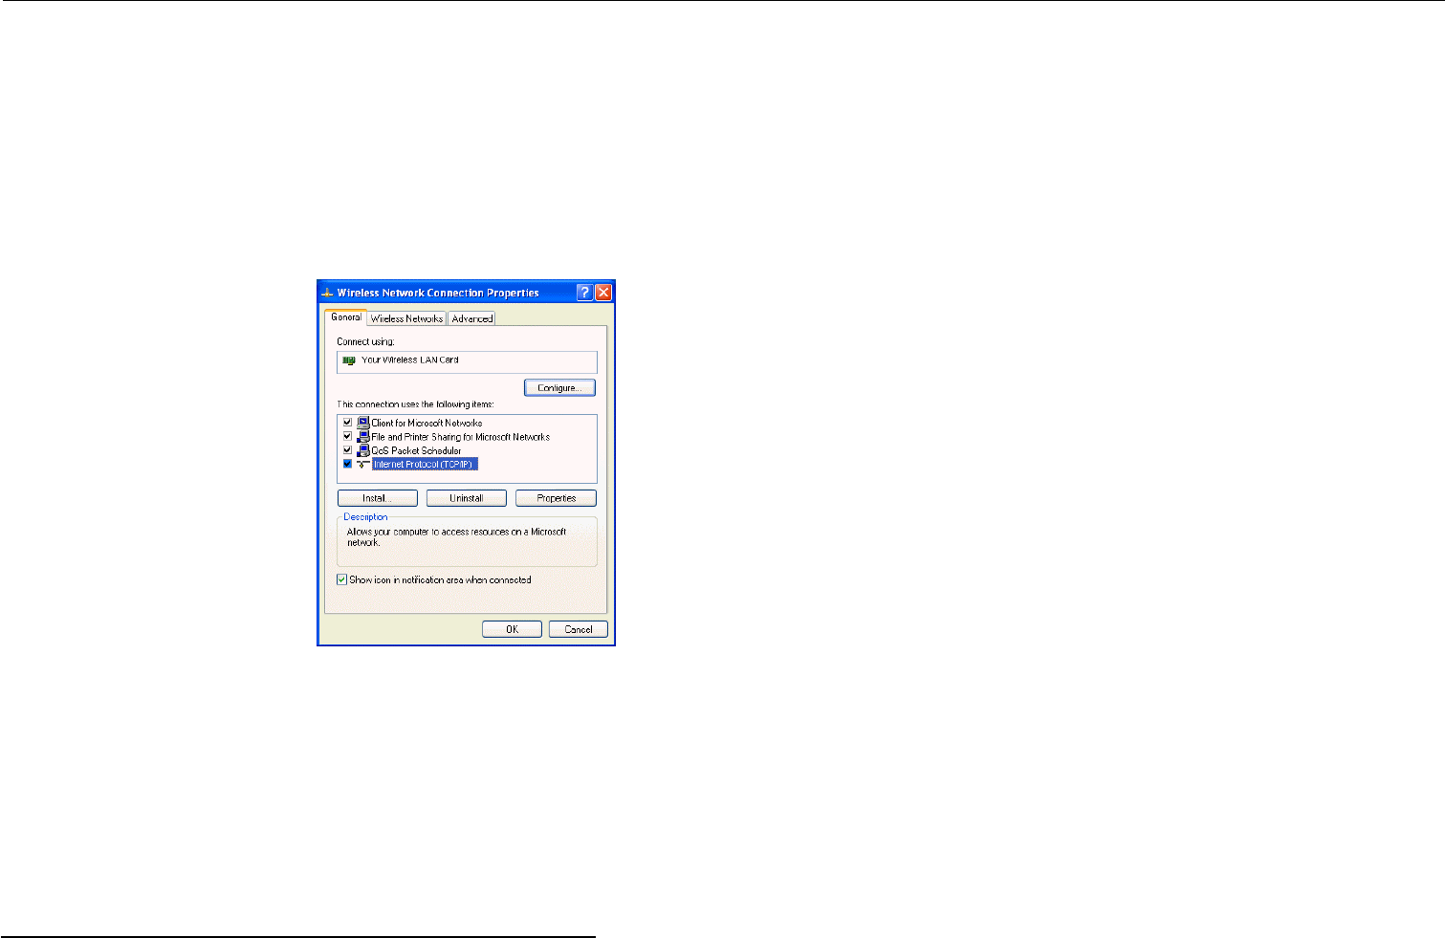Close the Wireless Network Connection Properties window
This screenshot has height=938, width=1445.
click(603, 293)
